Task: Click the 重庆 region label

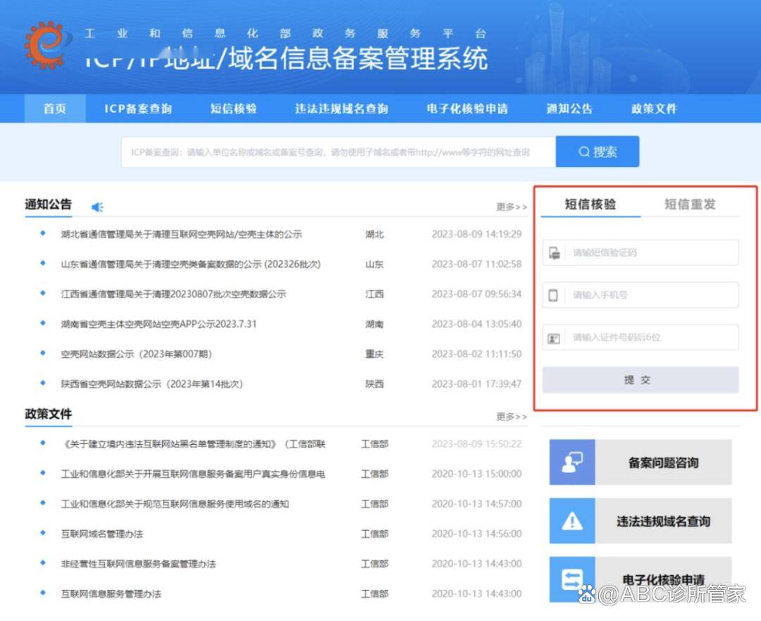Action: 375,354
